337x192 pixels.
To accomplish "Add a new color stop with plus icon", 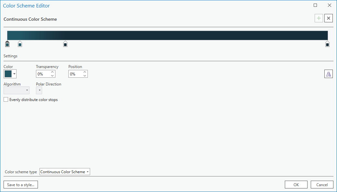I will pyautogui.click(x=319, y=18).
